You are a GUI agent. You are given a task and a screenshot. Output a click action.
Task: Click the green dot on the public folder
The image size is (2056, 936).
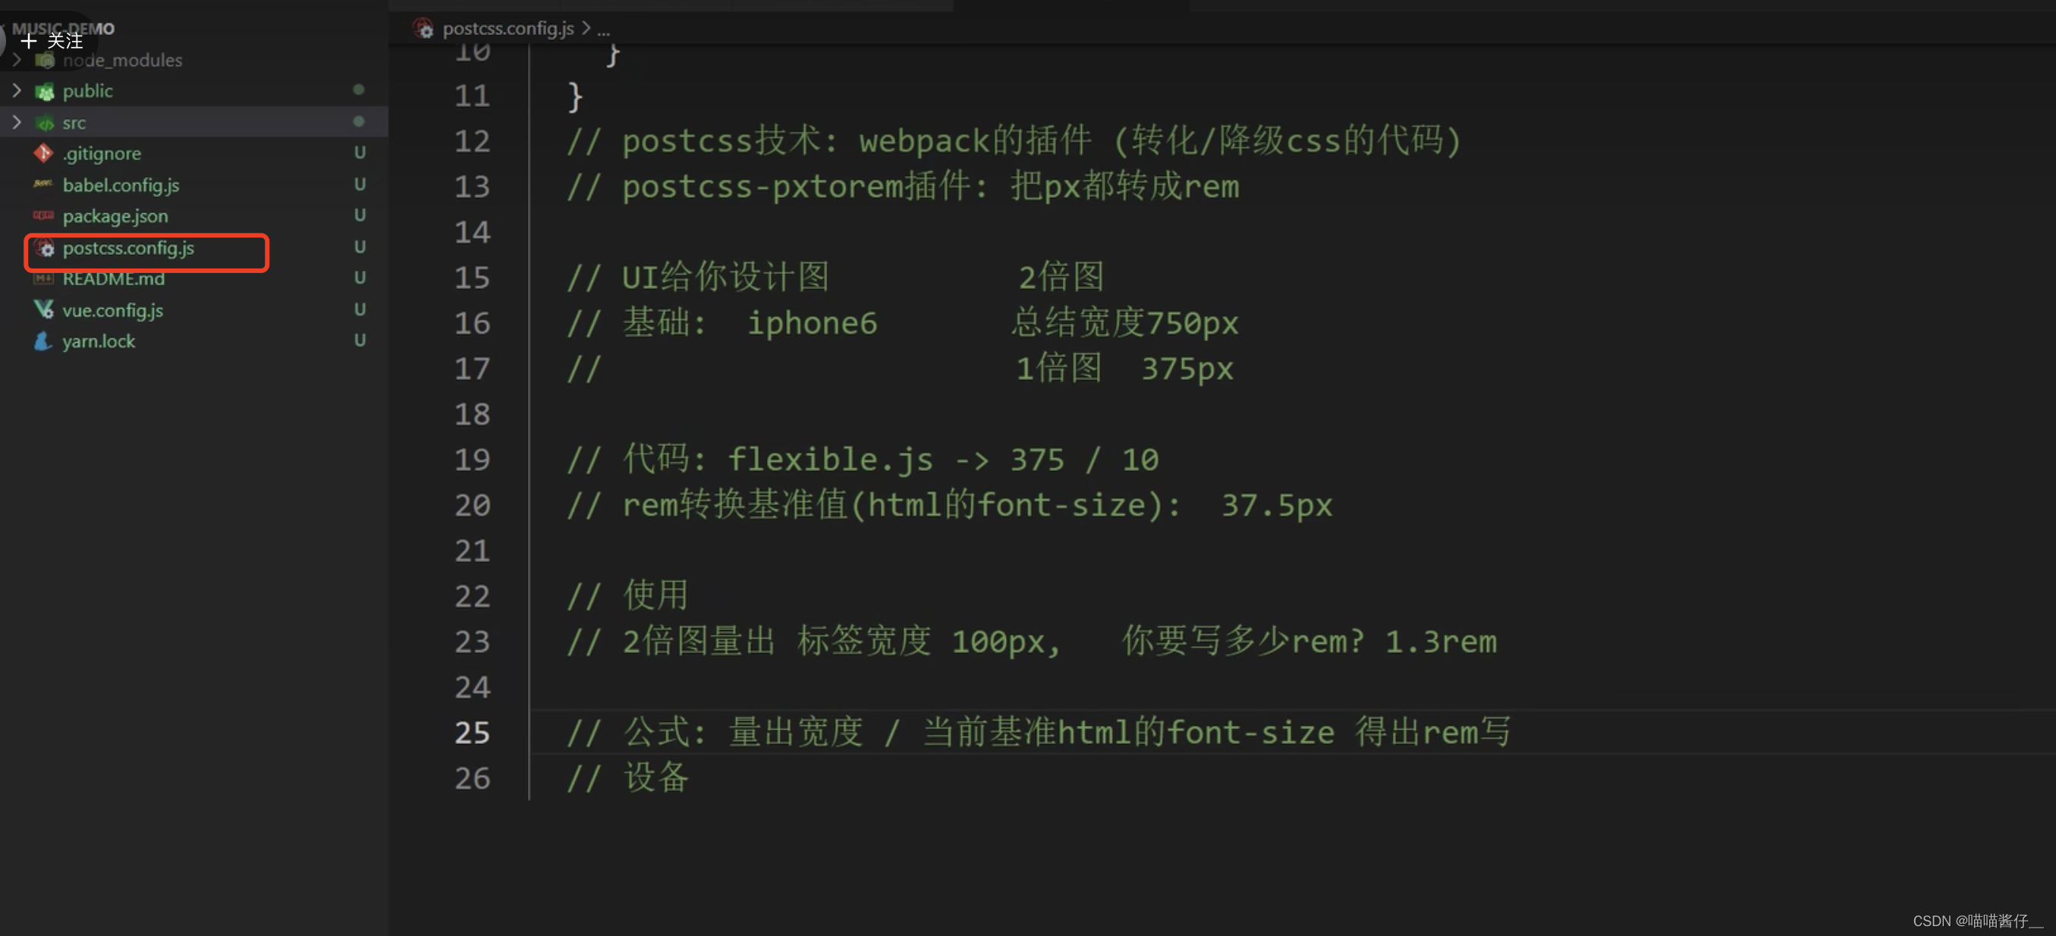[x=358, y=90]
